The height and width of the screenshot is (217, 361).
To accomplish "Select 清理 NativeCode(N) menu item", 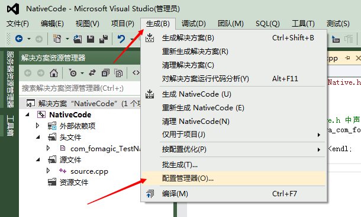I will (x=233, y=122).
